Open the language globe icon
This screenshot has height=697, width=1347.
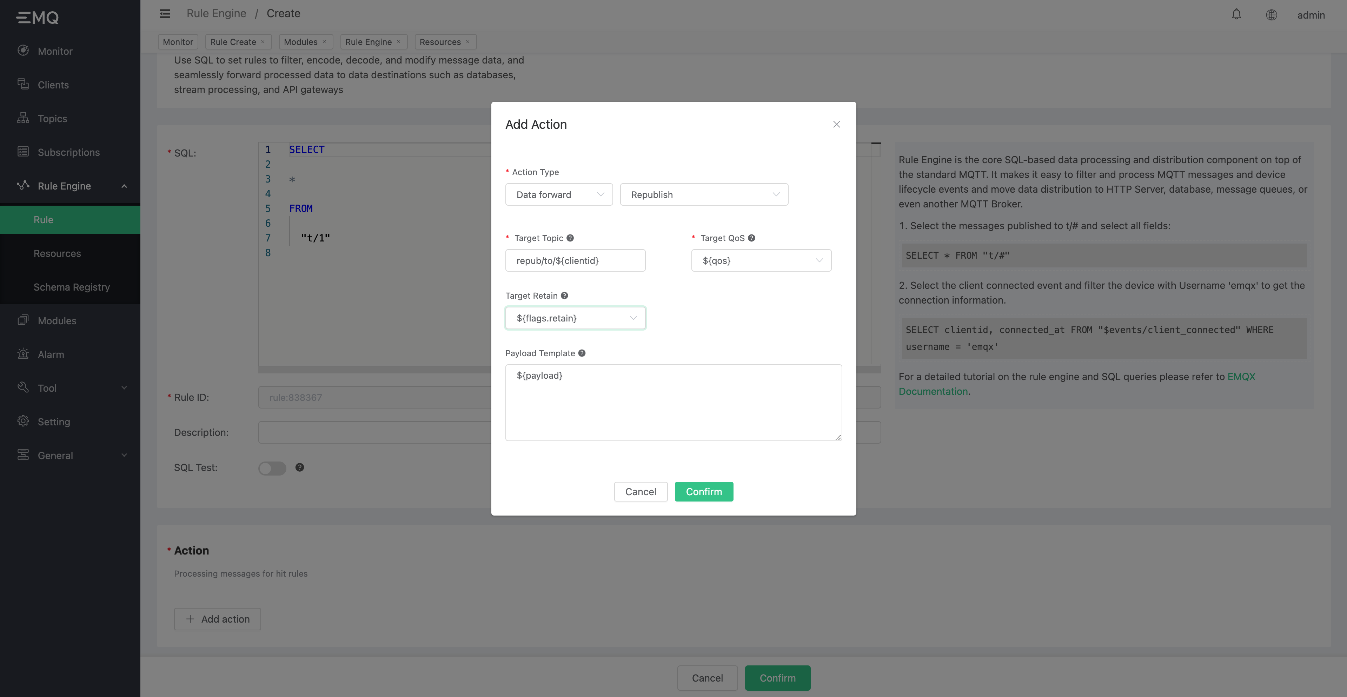[1271, 15]
